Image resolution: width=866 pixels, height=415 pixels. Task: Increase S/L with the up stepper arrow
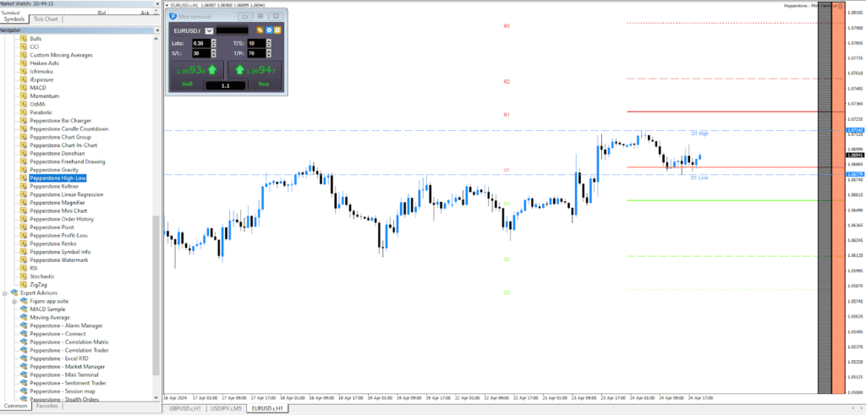pyautogui.click(x=214, y=52)
